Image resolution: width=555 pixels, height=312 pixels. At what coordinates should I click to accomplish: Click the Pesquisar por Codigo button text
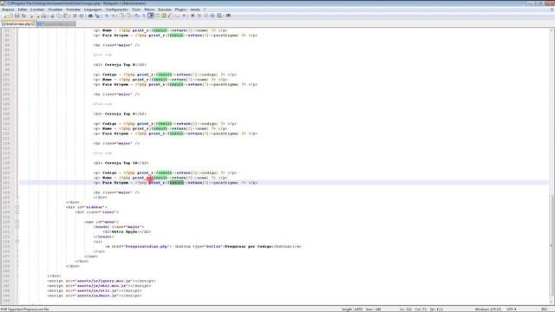248,246
